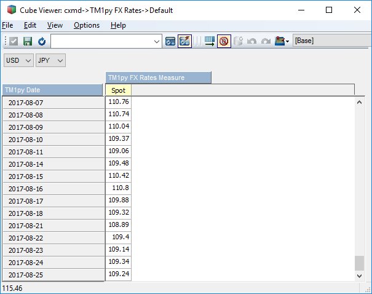
Task: Toggle the highlighted view layout icon
Action: tap(184, 41)
